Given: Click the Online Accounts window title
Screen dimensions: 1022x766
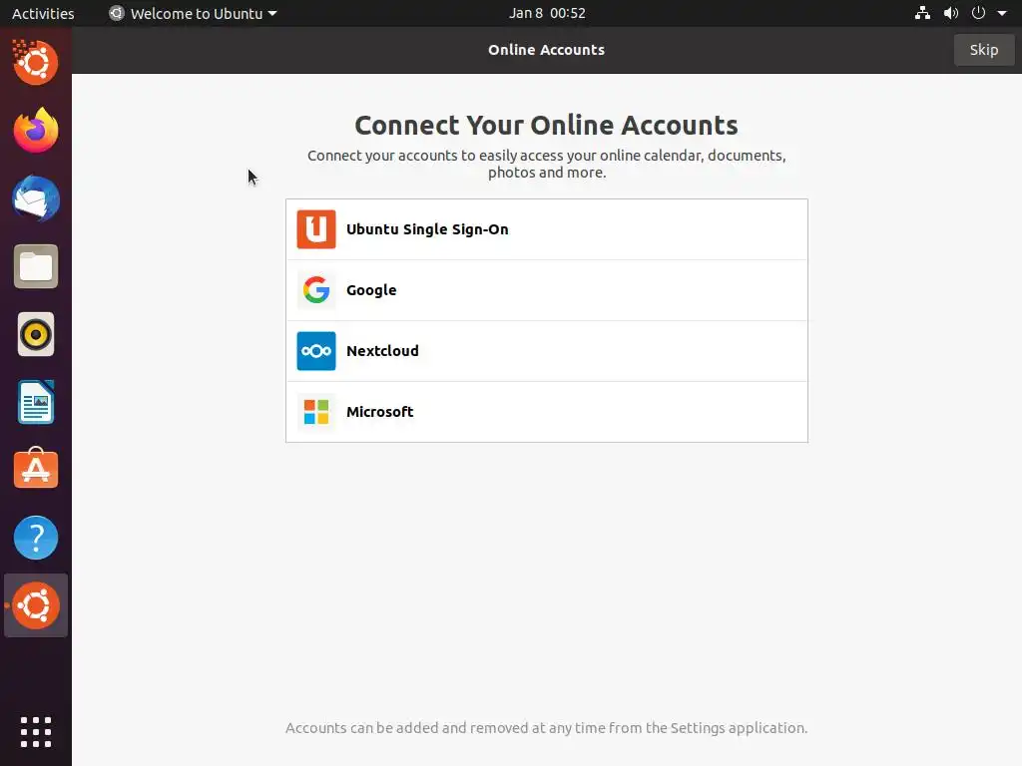Looking at the screenshot, I should pos(546,50).
